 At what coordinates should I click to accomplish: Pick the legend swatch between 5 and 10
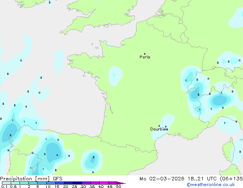(x=42, y=183)
